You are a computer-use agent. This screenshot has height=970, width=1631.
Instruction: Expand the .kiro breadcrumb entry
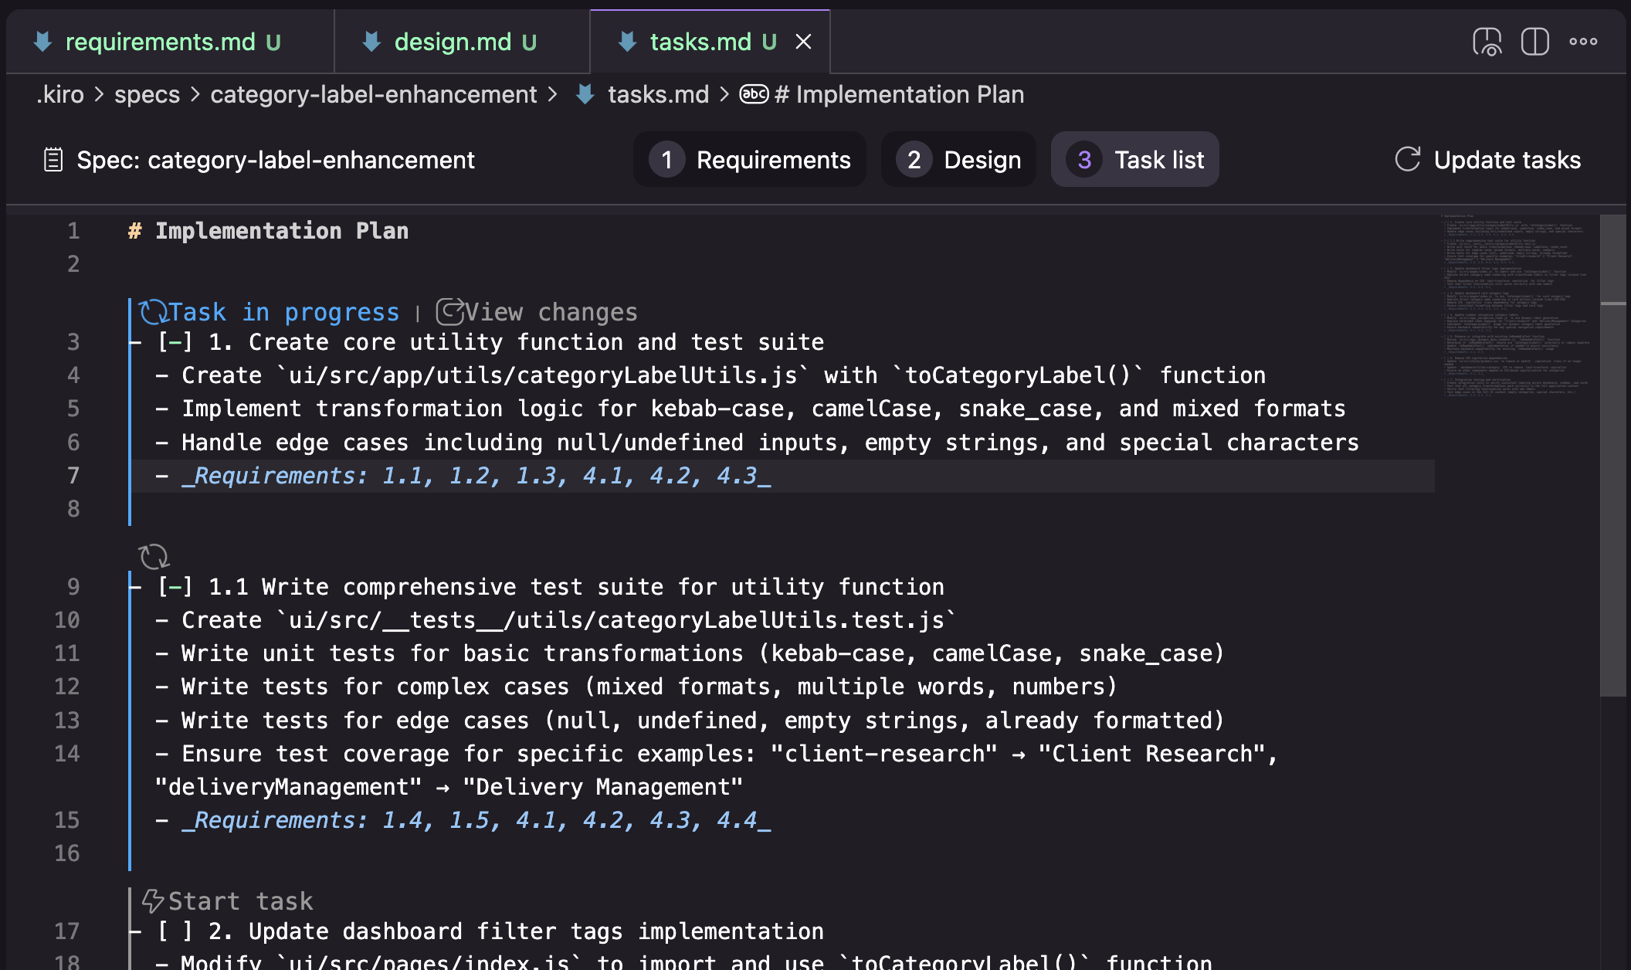60,94
